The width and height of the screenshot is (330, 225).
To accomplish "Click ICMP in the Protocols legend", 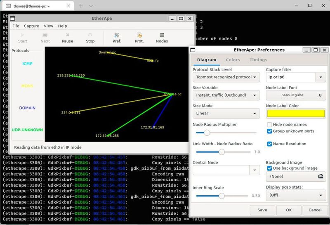I will pyautogui.click(x=27, y=64).
